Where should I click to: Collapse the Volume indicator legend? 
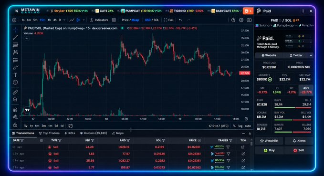(26, 39)
